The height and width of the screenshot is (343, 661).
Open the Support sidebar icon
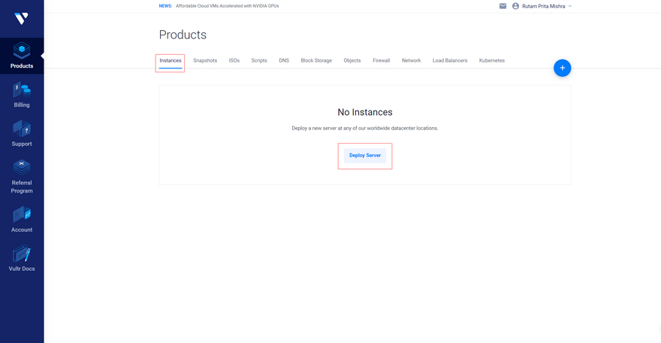pyautogui.click(x=22, y=133)
